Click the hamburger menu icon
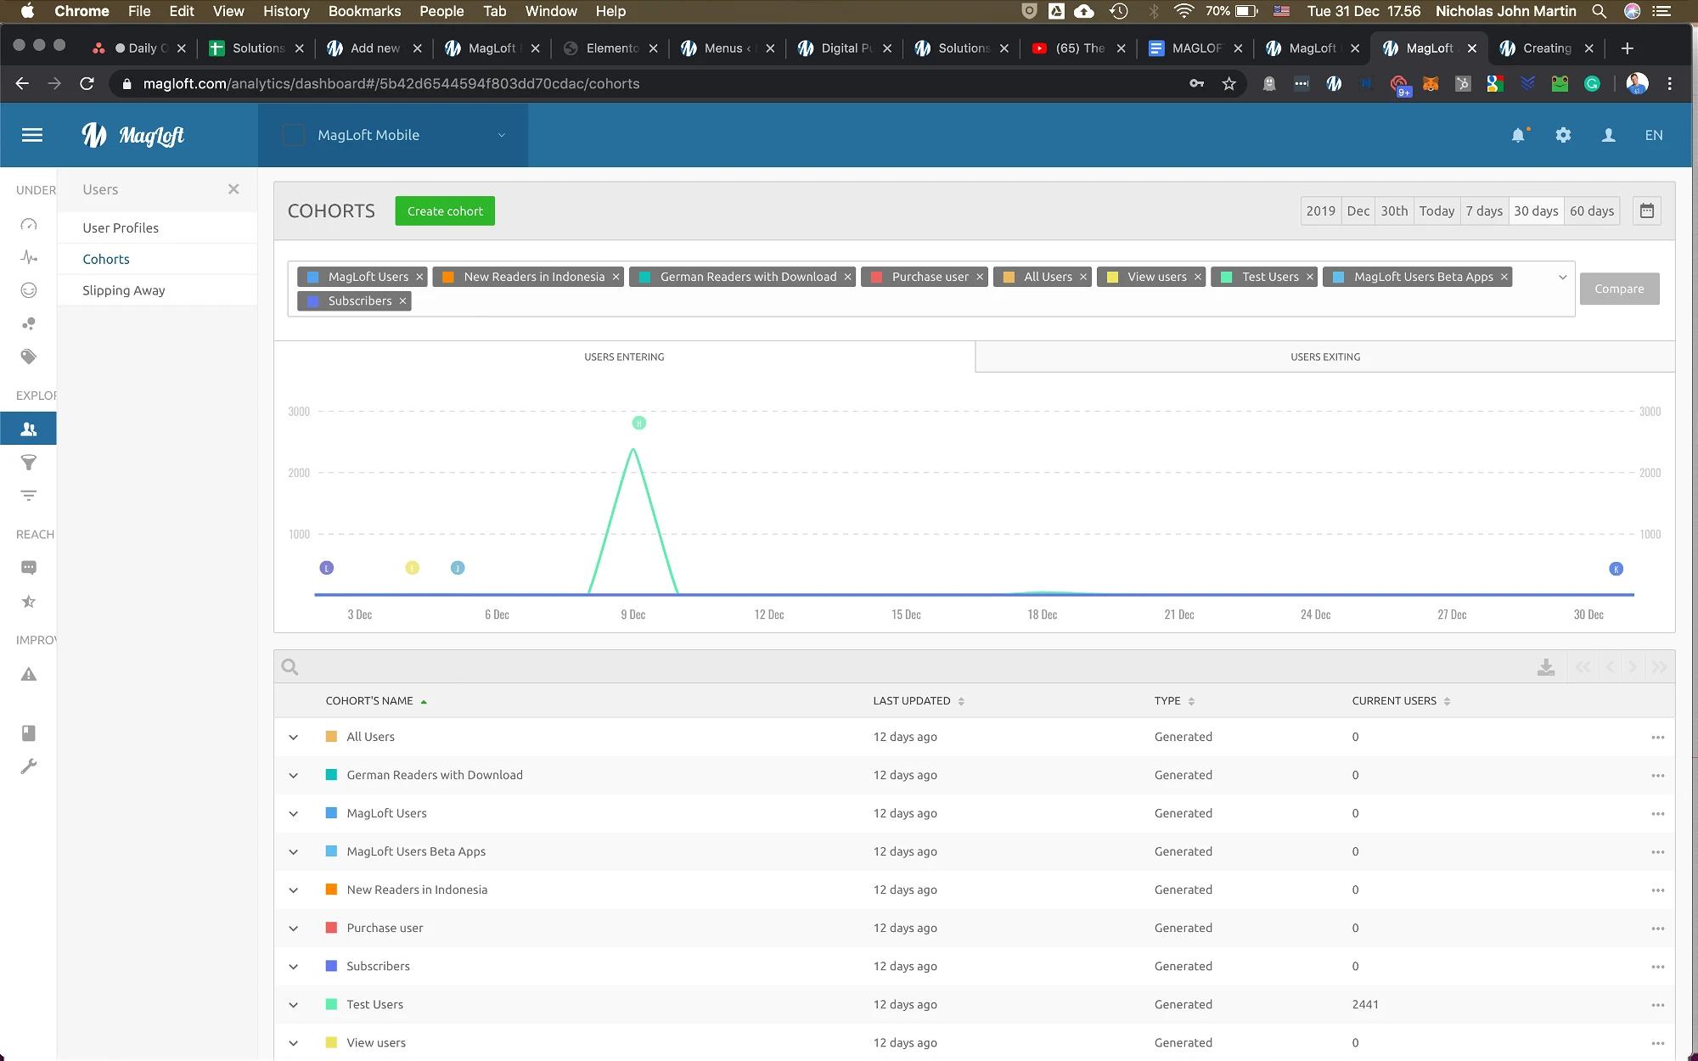Screen dimensions: 1698x1061 (x=32, y=135)
